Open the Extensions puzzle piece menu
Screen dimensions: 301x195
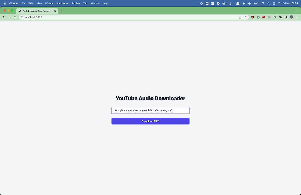pos(280,17)
